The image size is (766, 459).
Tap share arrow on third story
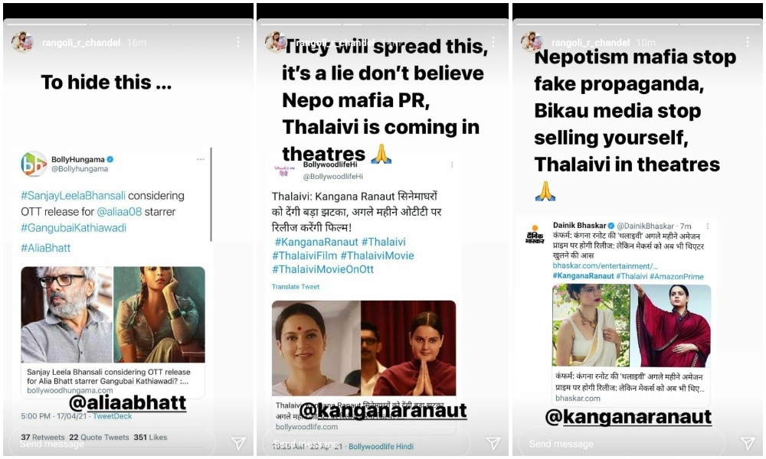click(748, 442)
